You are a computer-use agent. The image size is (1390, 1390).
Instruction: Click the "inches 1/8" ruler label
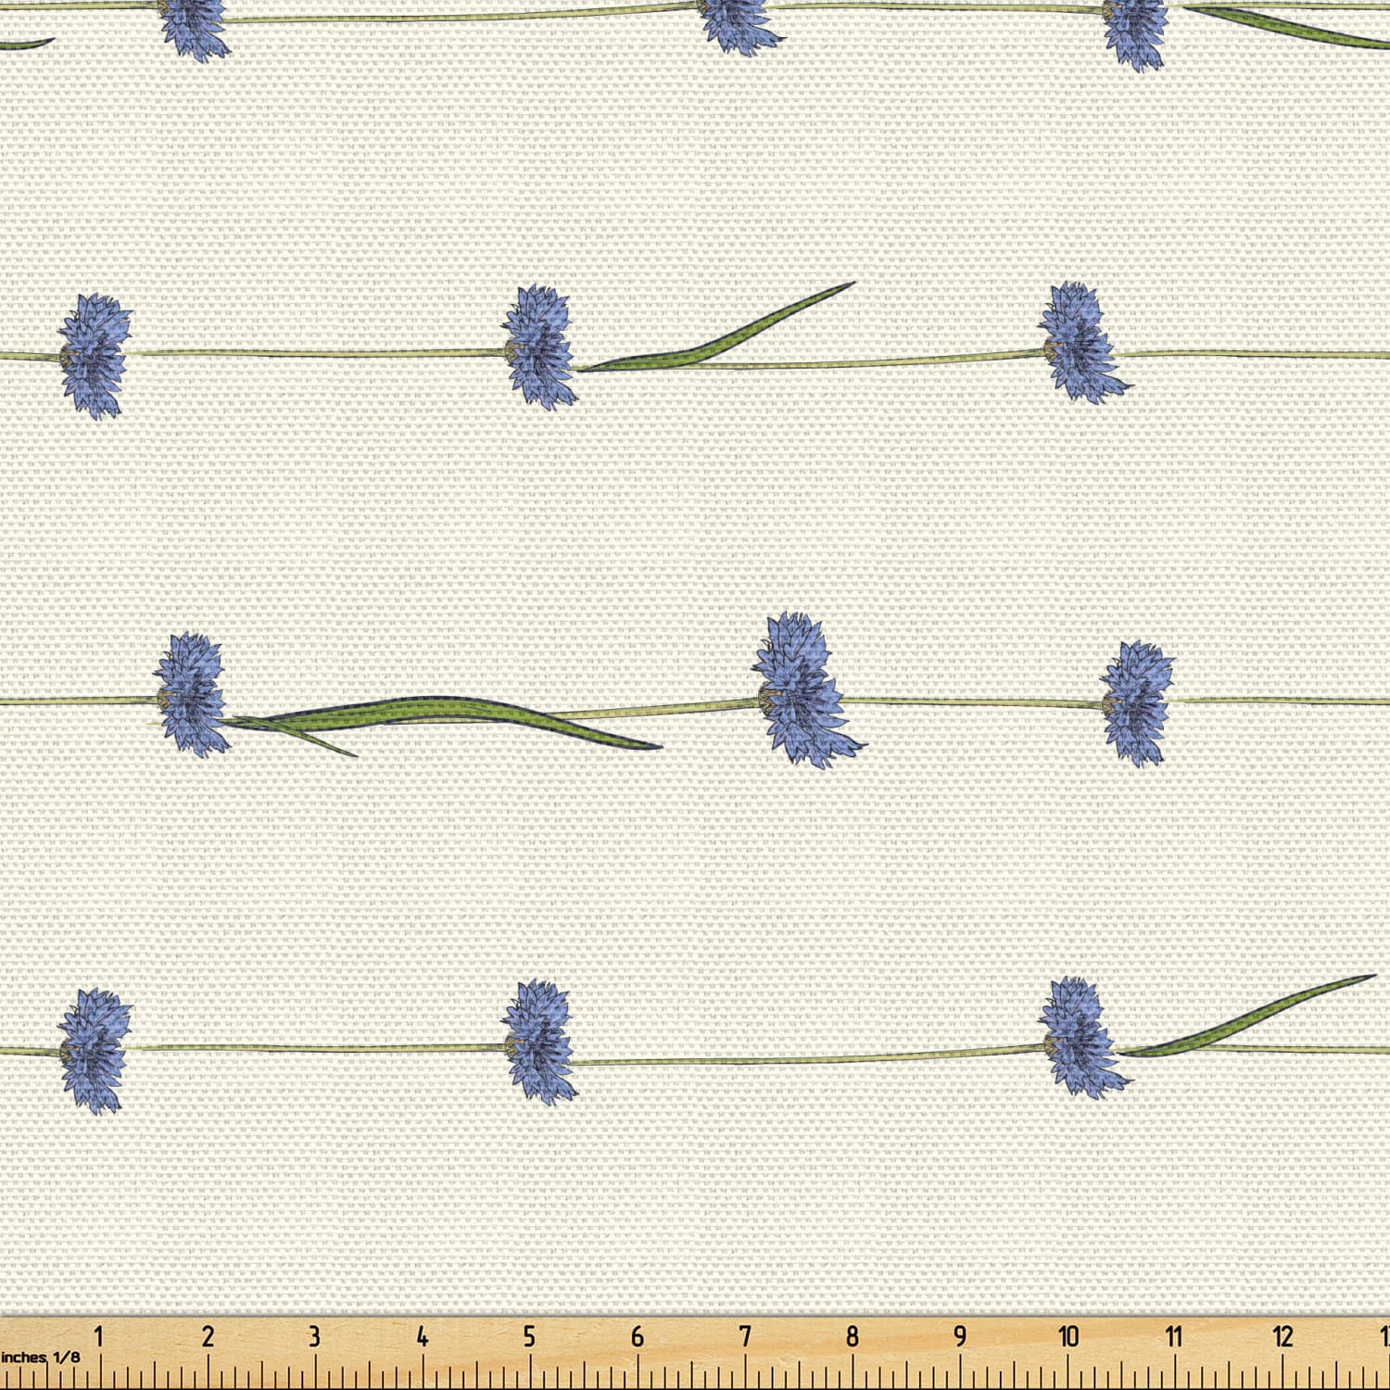click(40, 1357)
